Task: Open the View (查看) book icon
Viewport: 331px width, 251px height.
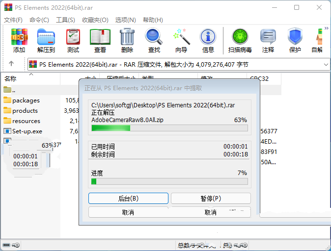Action: pyautogui.click(x=100, y=41)
